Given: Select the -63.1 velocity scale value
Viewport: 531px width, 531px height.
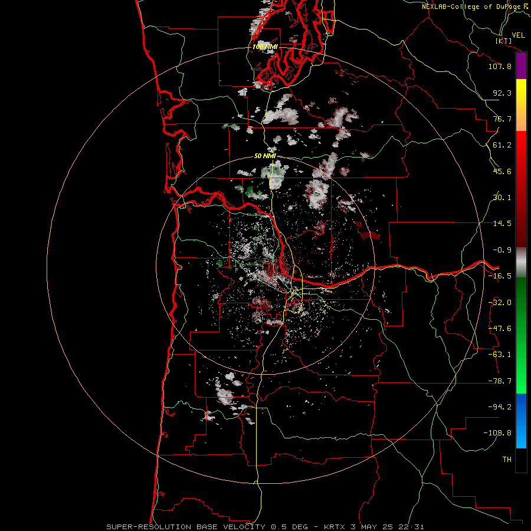Looking at the screenshot, I should tap(500, 355).
